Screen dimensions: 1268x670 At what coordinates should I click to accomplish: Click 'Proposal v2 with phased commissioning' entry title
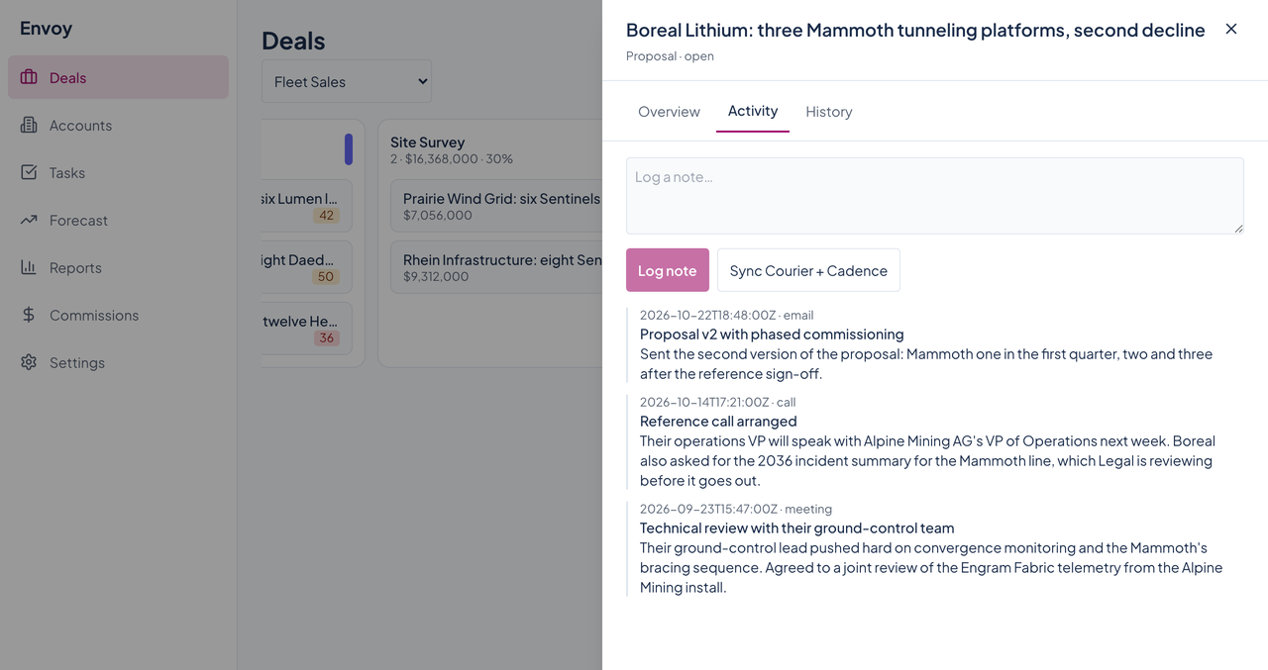pyautogui.click(x=772, y=335)
